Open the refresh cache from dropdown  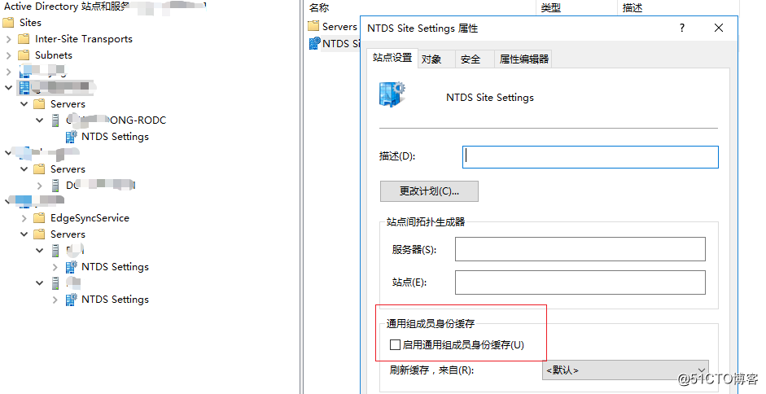625,370
